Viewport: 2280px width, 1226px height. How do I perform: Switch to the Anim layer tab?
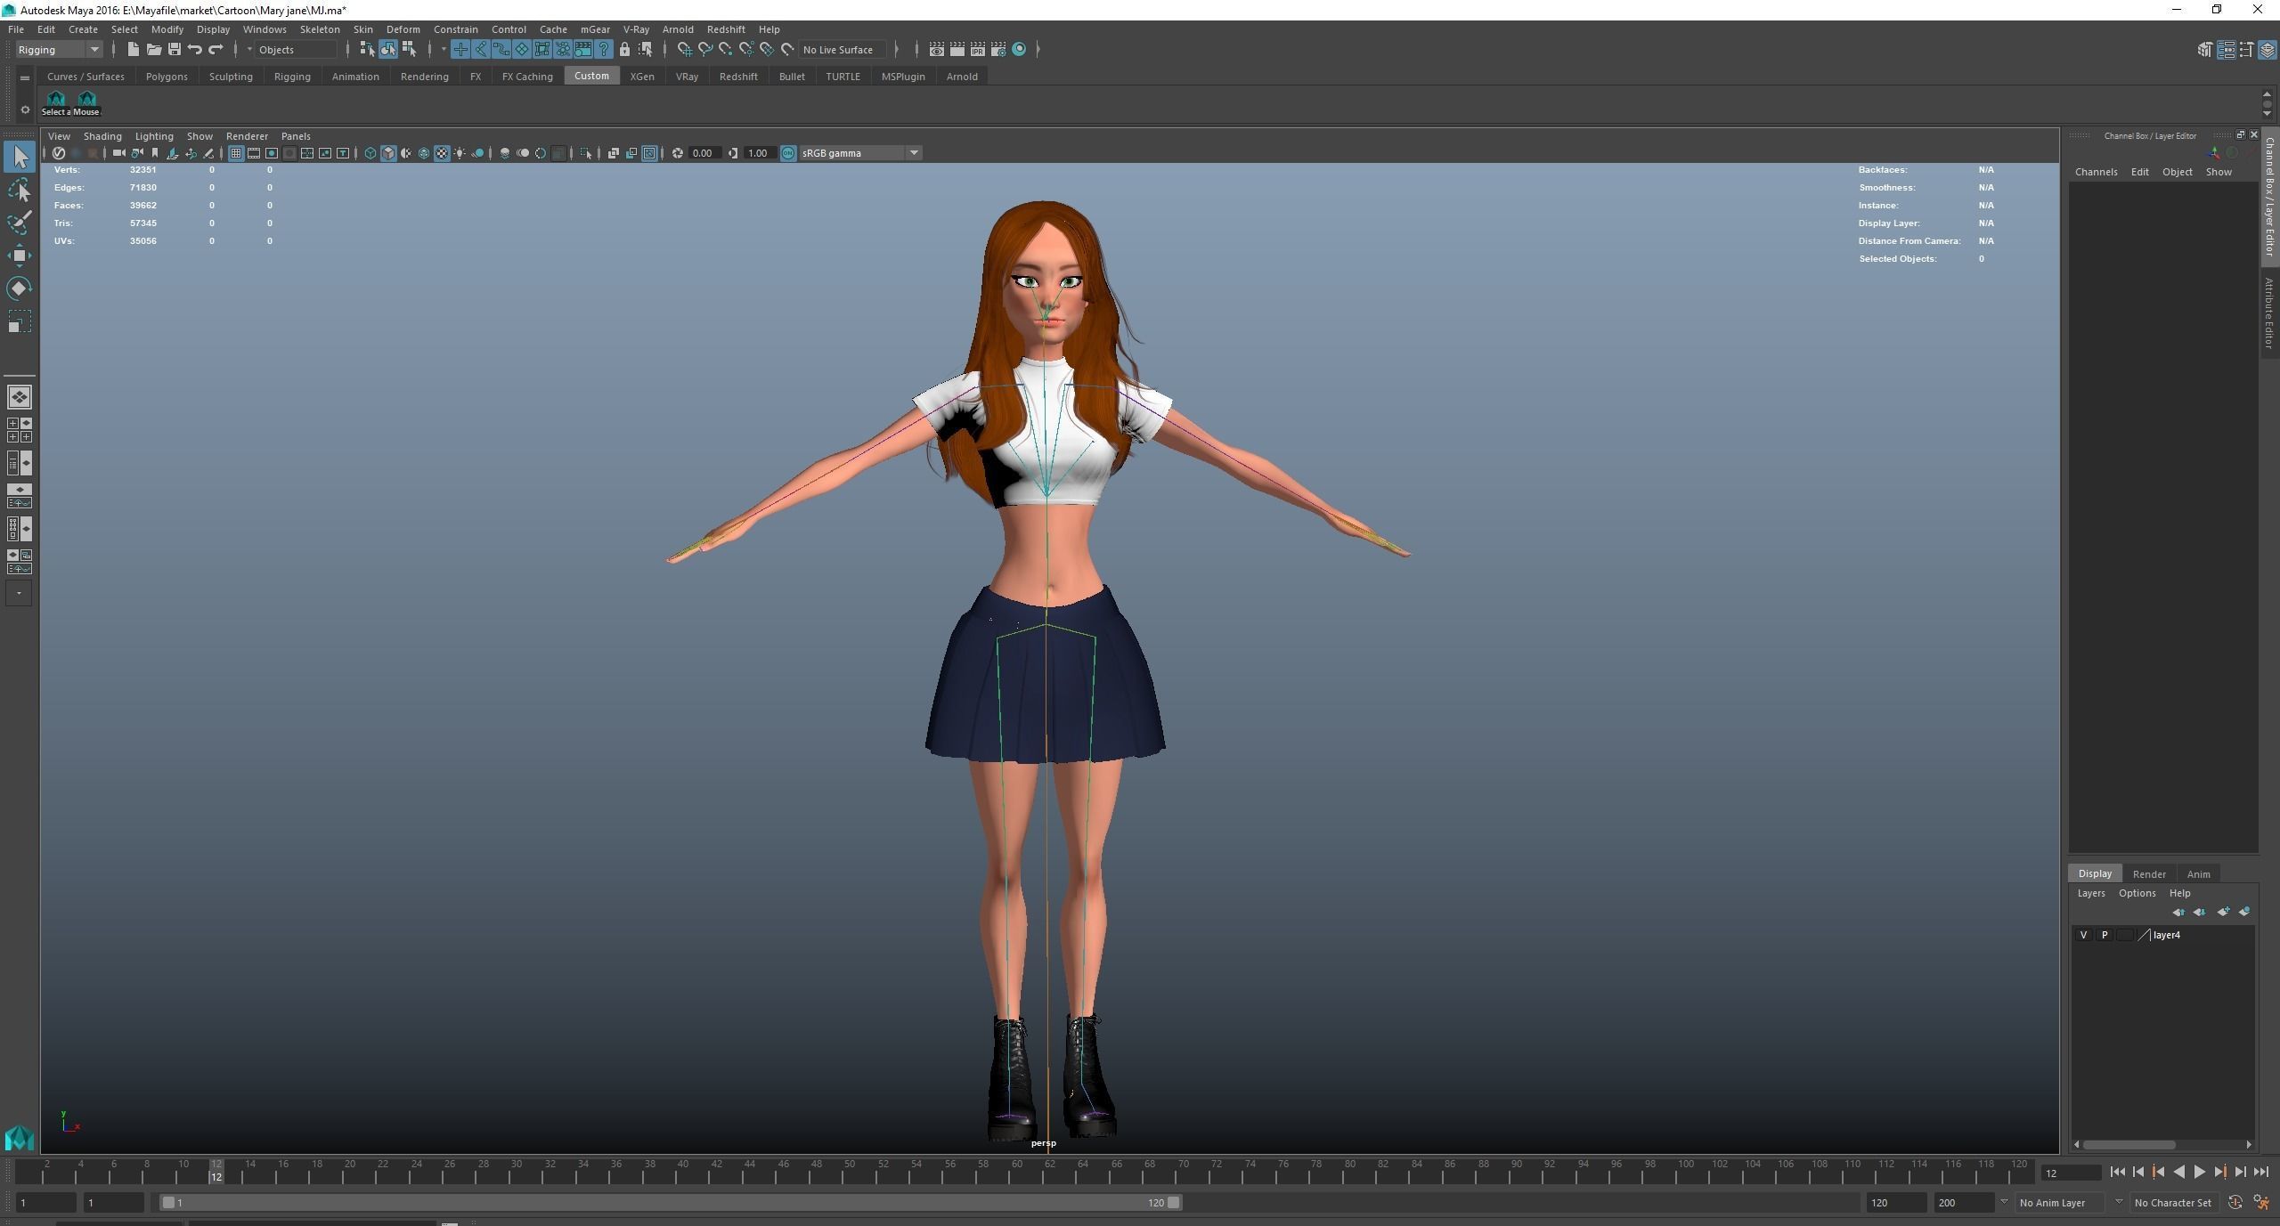(2198, 874)
